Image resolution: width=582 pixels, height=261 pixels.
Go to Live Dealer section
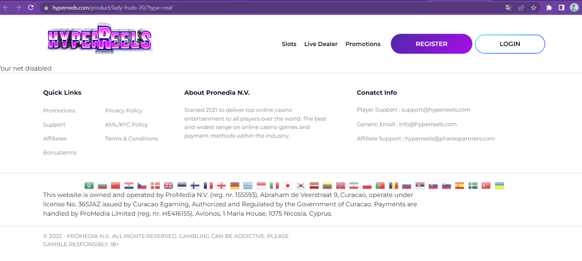pyautogui.click(x=321, y=44)
